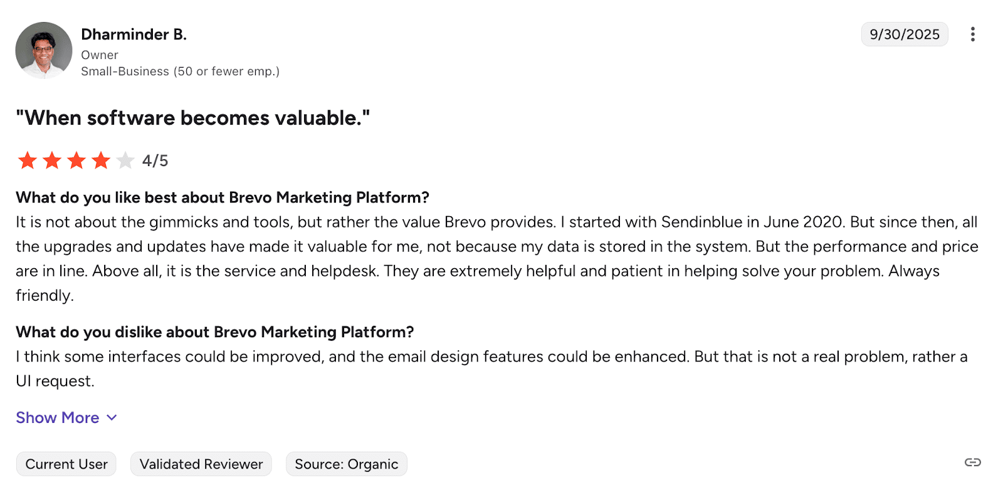
Task: Click the Show More chevron arrow
Action: pos(112,417)
